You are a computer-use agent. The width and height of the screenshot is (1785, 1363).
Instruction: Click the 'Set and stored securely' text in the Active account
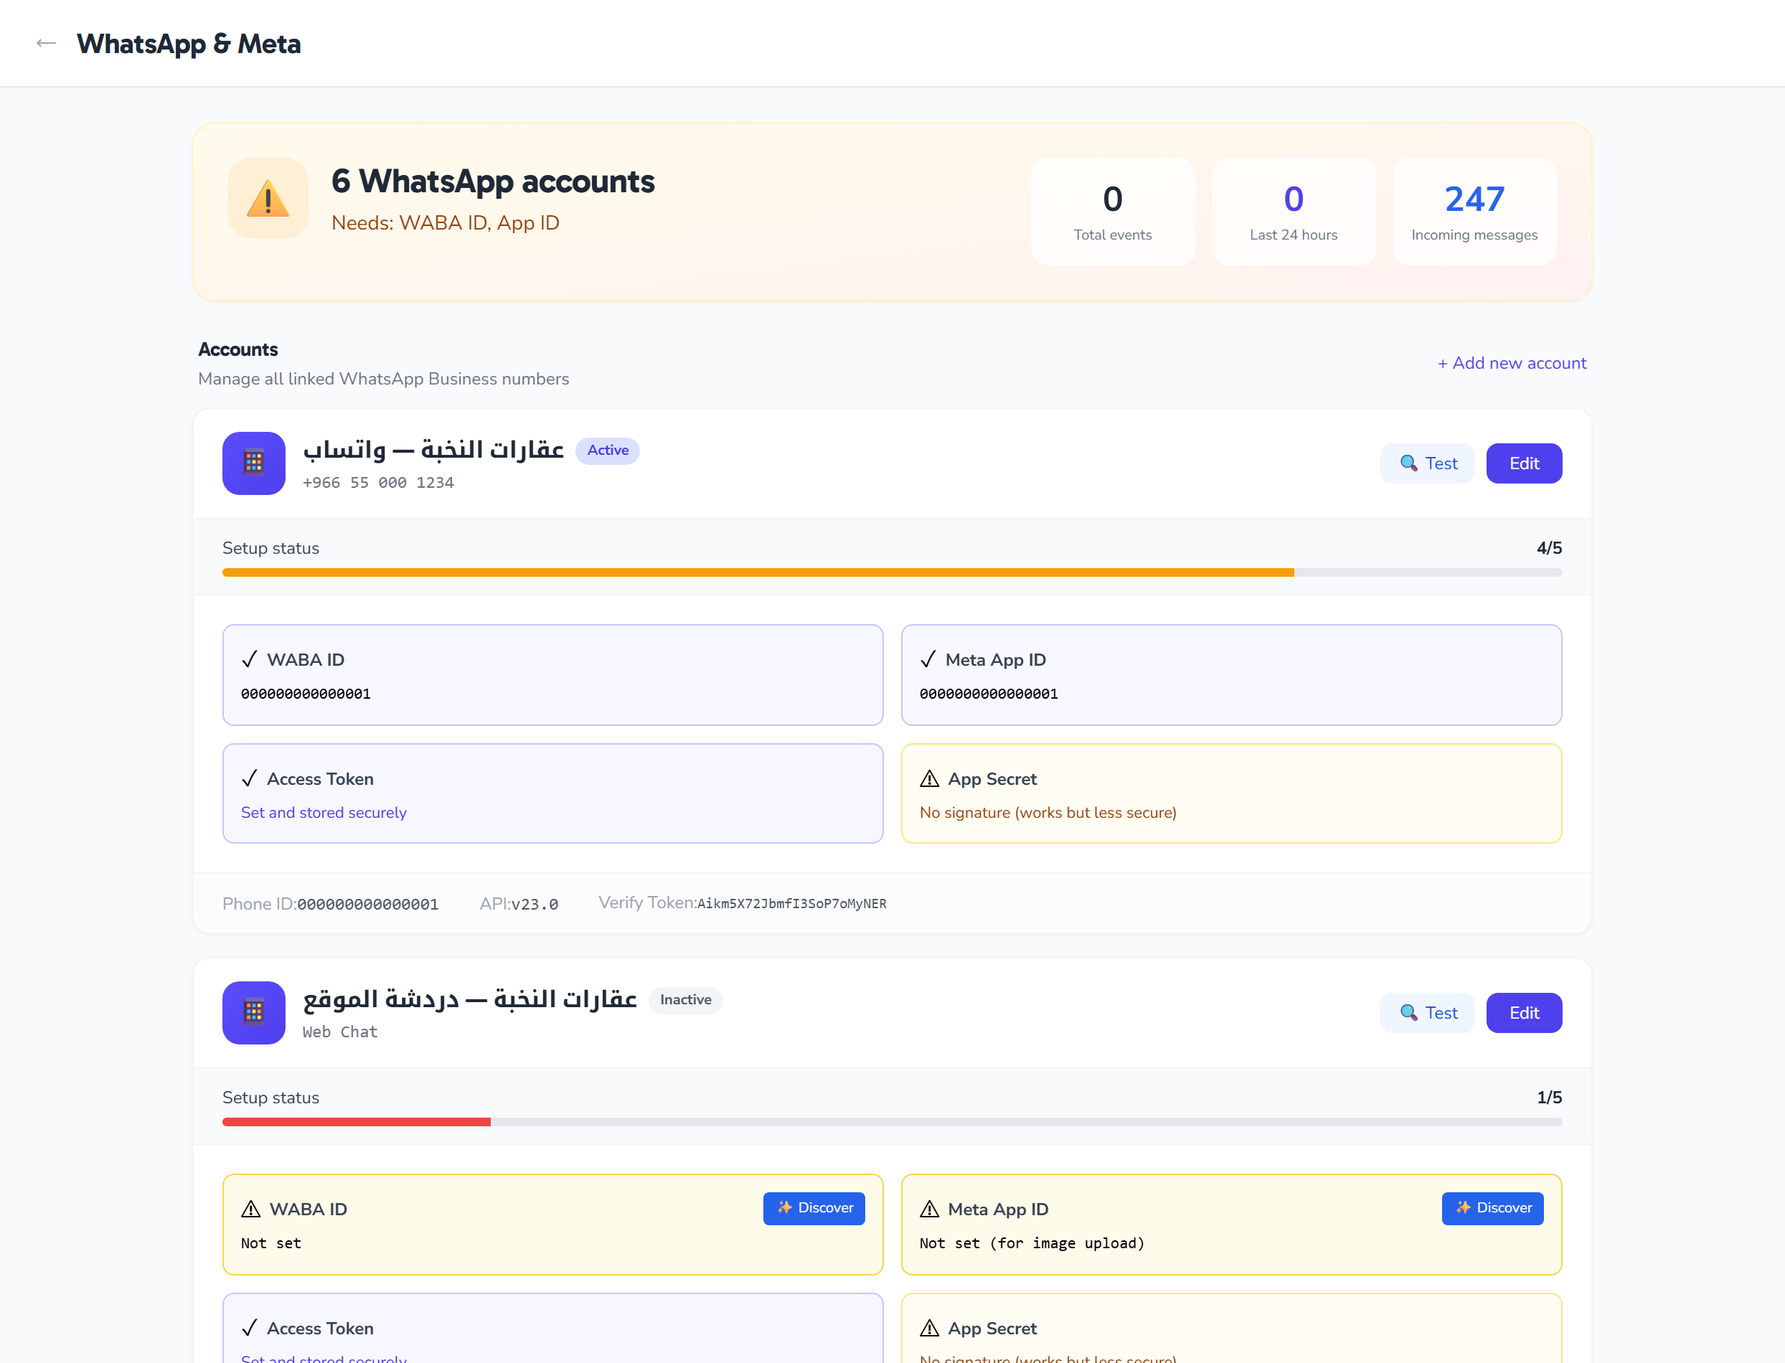pos(324,813)
